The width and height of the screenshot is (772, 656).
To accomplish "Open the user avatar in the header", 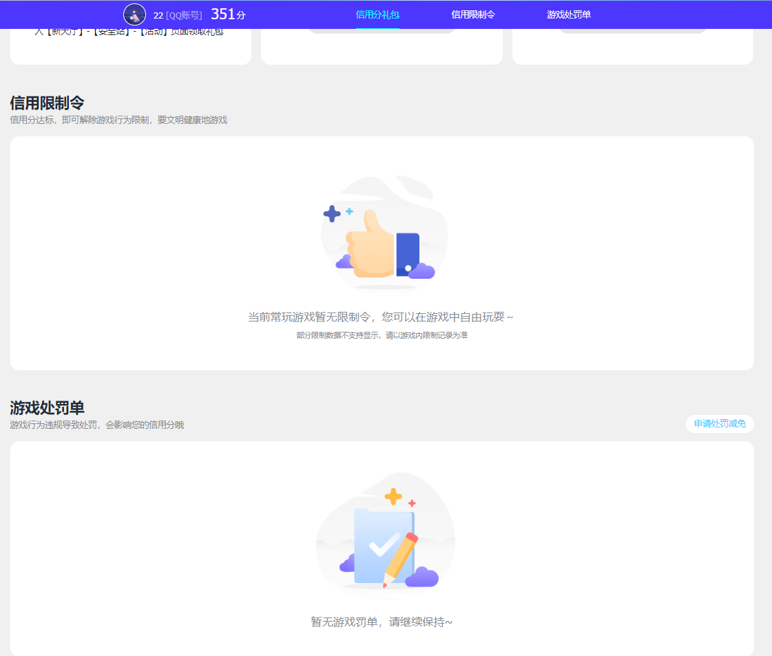I will point(134,14).
